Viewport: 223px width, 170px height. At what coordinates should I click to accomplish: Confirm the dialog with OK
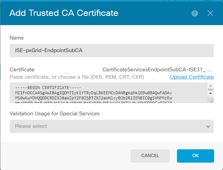(196, 156)
